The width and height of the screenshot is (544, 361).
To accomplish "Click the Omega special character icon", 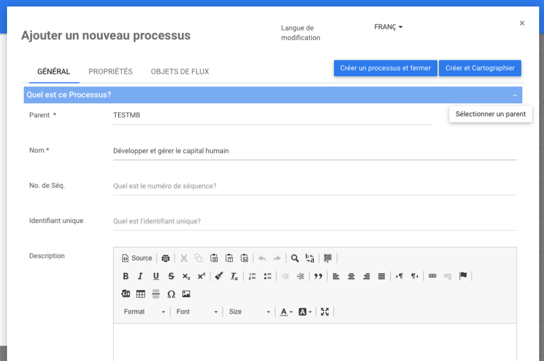I will coord(171,294).
